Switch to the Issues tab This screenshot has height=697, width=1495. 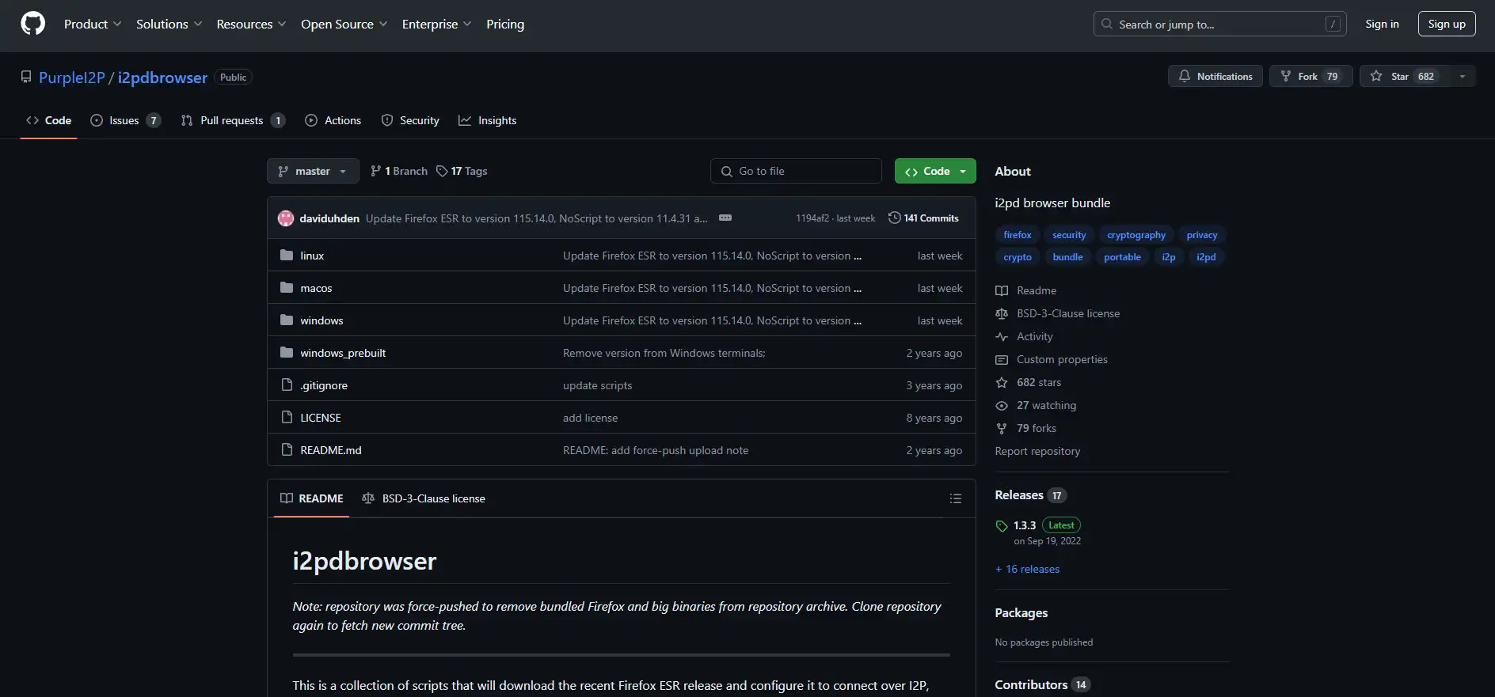pos(126,120)
